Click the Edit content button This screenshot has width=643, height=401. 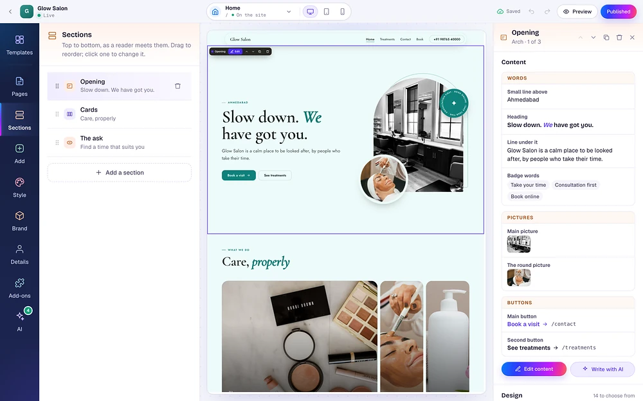534,369
